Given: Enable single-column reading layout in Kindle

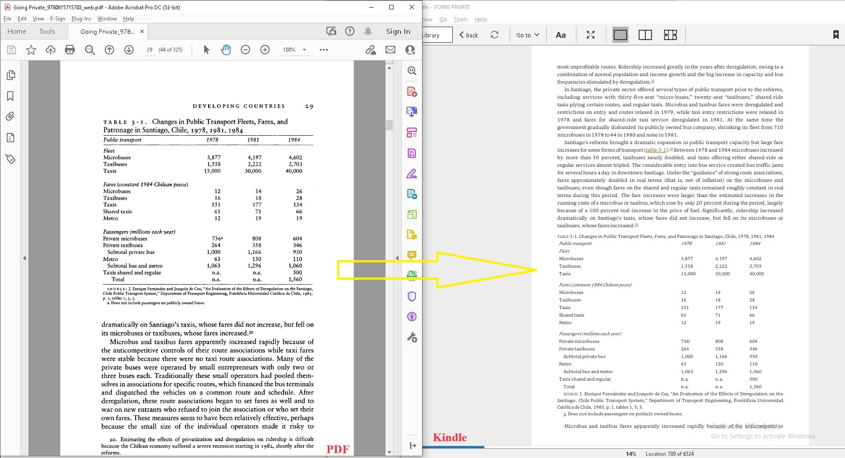Looking at the screenshot, I should [x=620, y=35].
